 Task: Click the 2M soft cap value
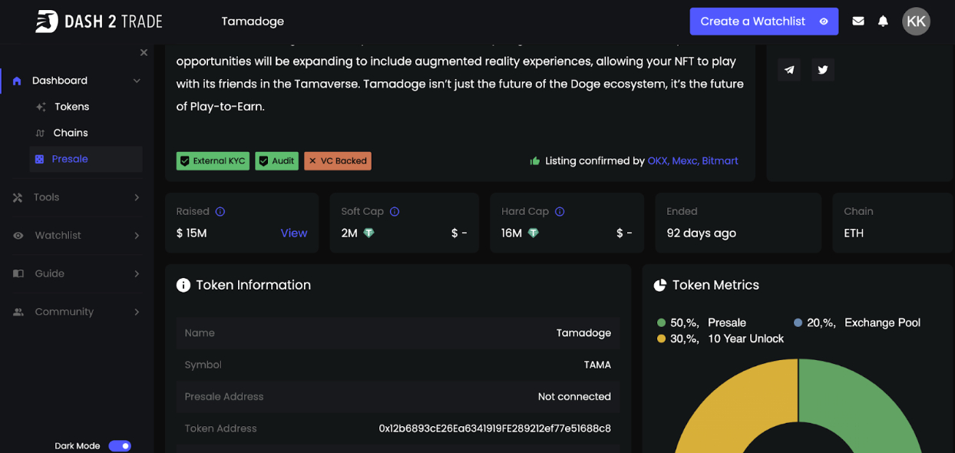click(x=349, y=233)
